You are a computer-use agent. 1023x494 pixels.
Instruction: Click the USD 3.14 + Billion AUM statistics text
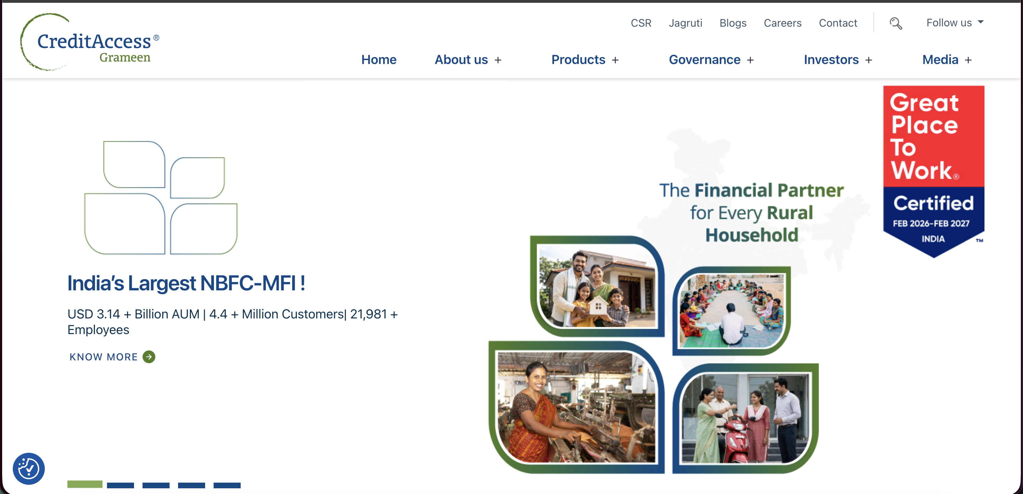coord(232,322)
